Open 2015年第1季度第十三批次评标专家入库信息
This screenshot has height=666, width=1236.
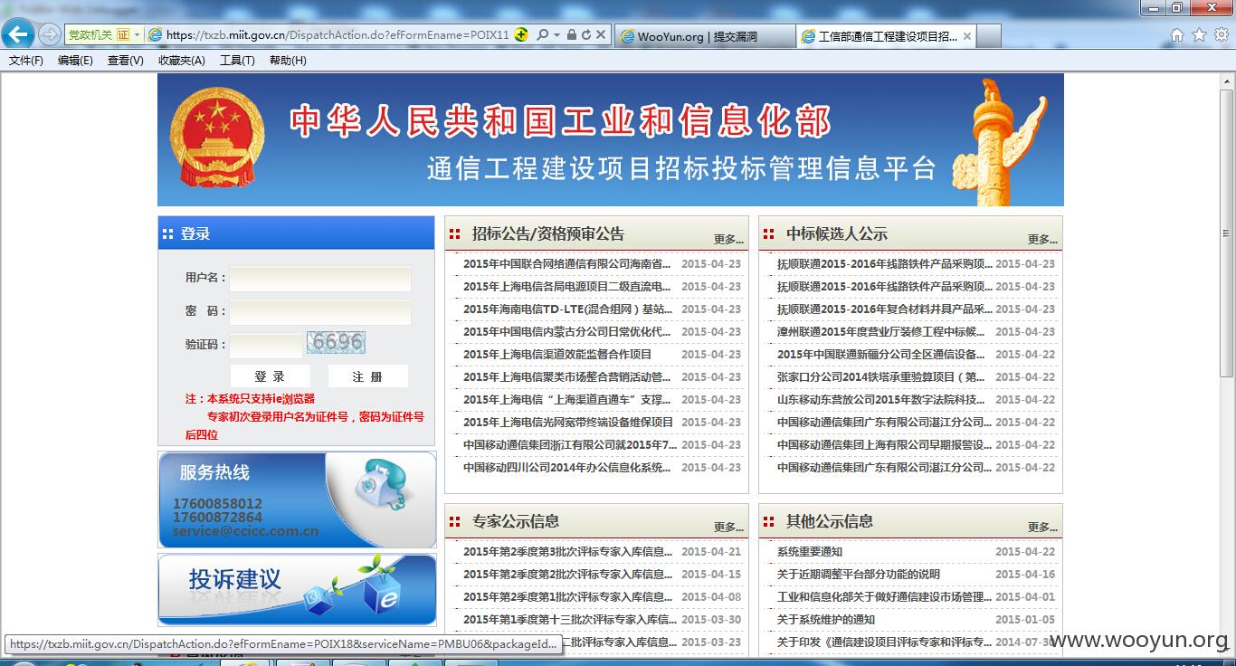570,620
